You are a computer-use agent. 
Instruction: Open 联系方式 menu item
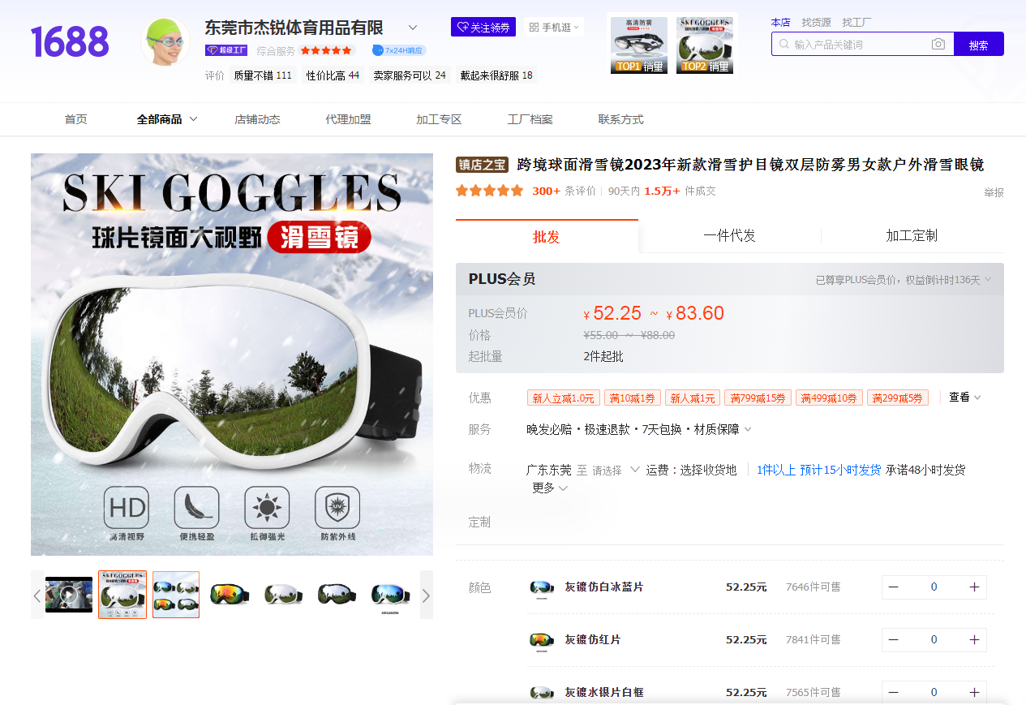coord(620,119)
